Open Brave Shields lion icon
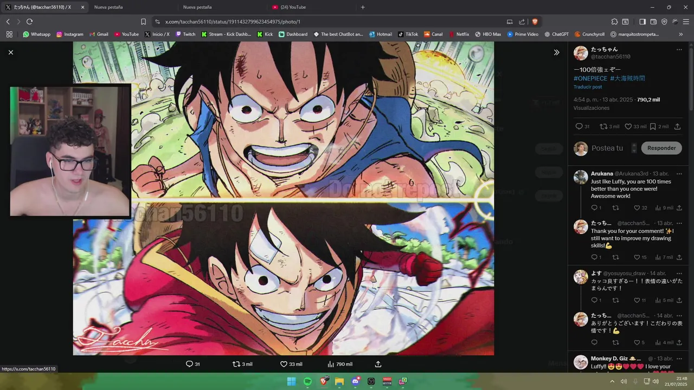Viewport: 694px width, 390px height. (535, 22)
